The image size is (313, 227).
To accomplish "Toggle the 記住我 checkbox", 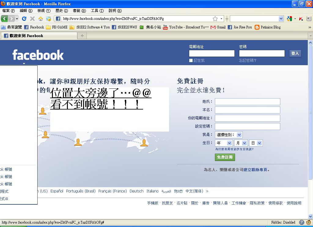I will [x=191, y=60].
